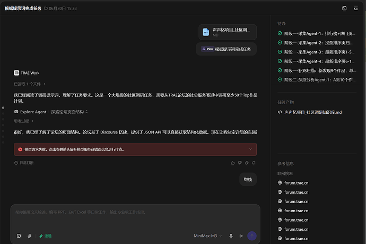
Task: Expand the 已读取 1 个文件 entry
Action: (29, 84)
